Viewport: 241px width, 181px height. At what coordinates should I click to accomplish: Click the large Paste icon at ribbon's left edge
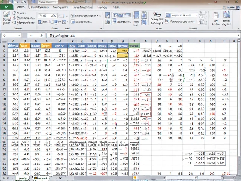pyautogui.click(x=6, y=14)
